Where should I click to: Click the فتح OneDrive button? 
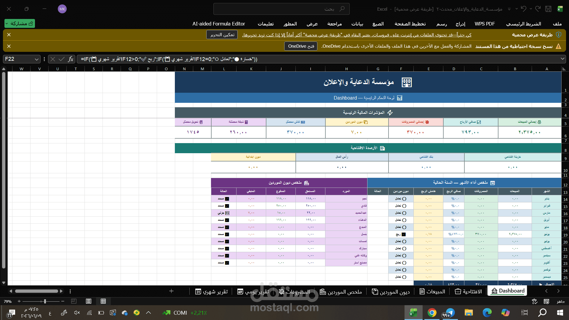(301, 46)
